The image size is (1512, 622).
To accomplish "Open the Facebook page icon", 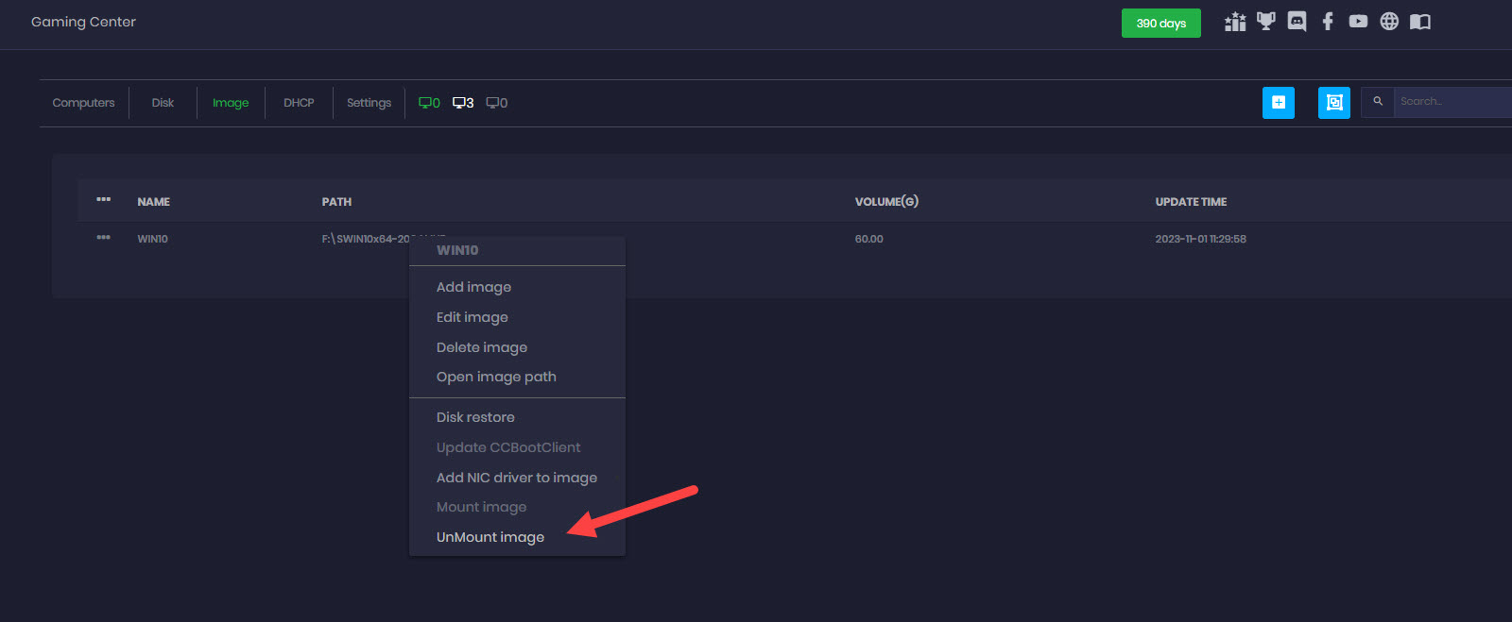I will (x=1328, y=22).
